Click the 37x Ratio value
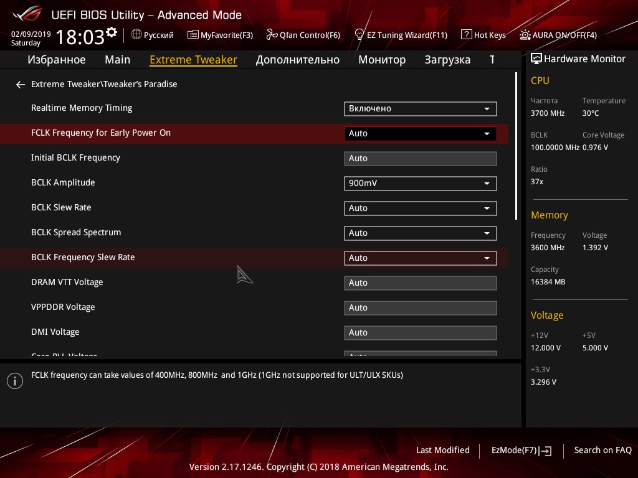Viewport: 638px width, 478px height. 537,182
